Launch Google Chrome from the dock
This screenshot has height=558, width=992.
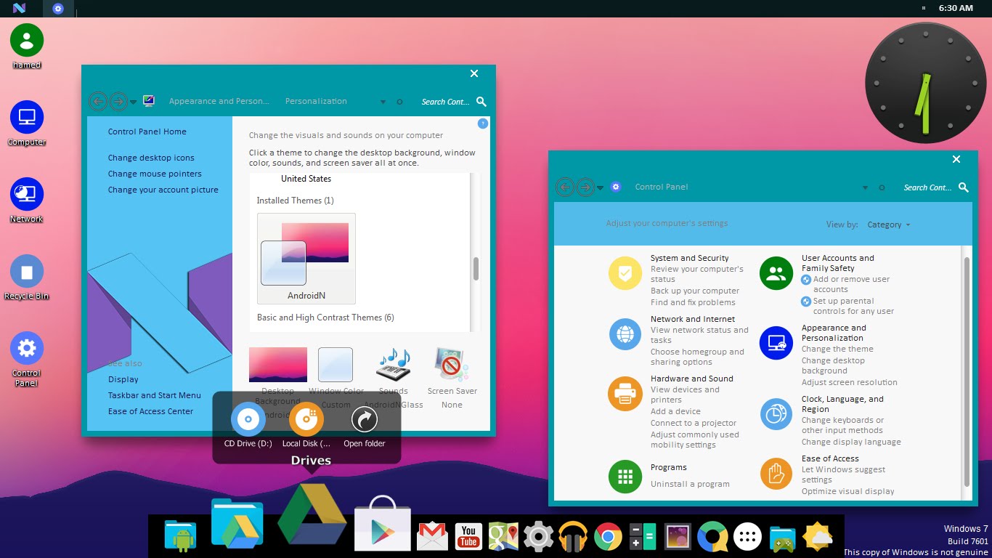[x=608, y=536]
